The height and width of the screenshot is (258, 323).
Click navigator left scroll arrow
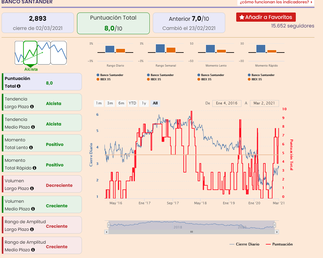(x=107, y=232)
